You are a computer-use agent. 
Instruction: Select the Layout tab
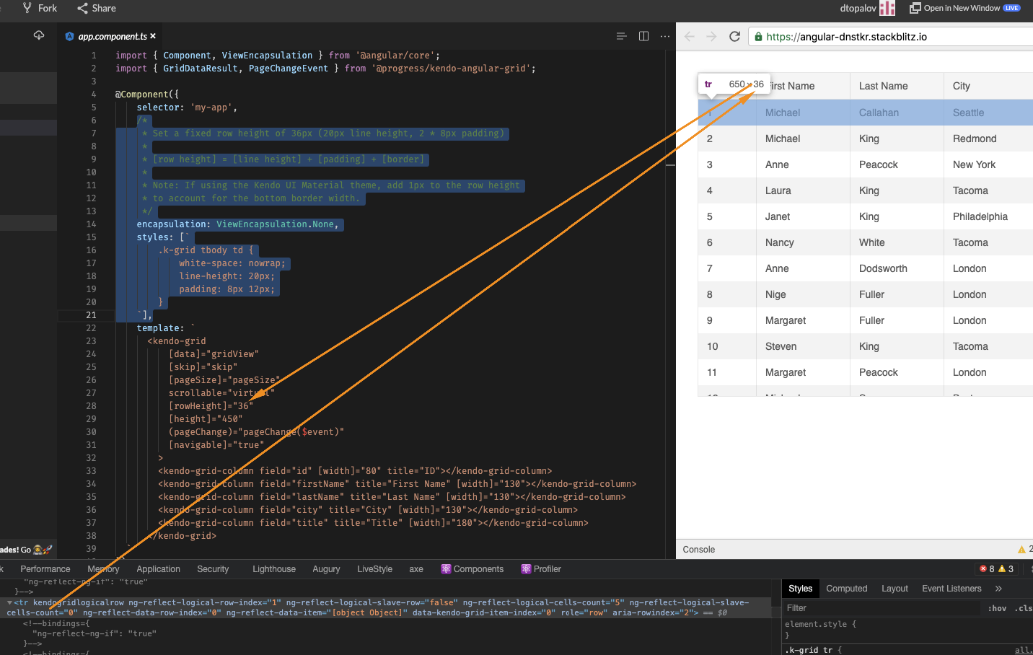[x=894, y=589]
